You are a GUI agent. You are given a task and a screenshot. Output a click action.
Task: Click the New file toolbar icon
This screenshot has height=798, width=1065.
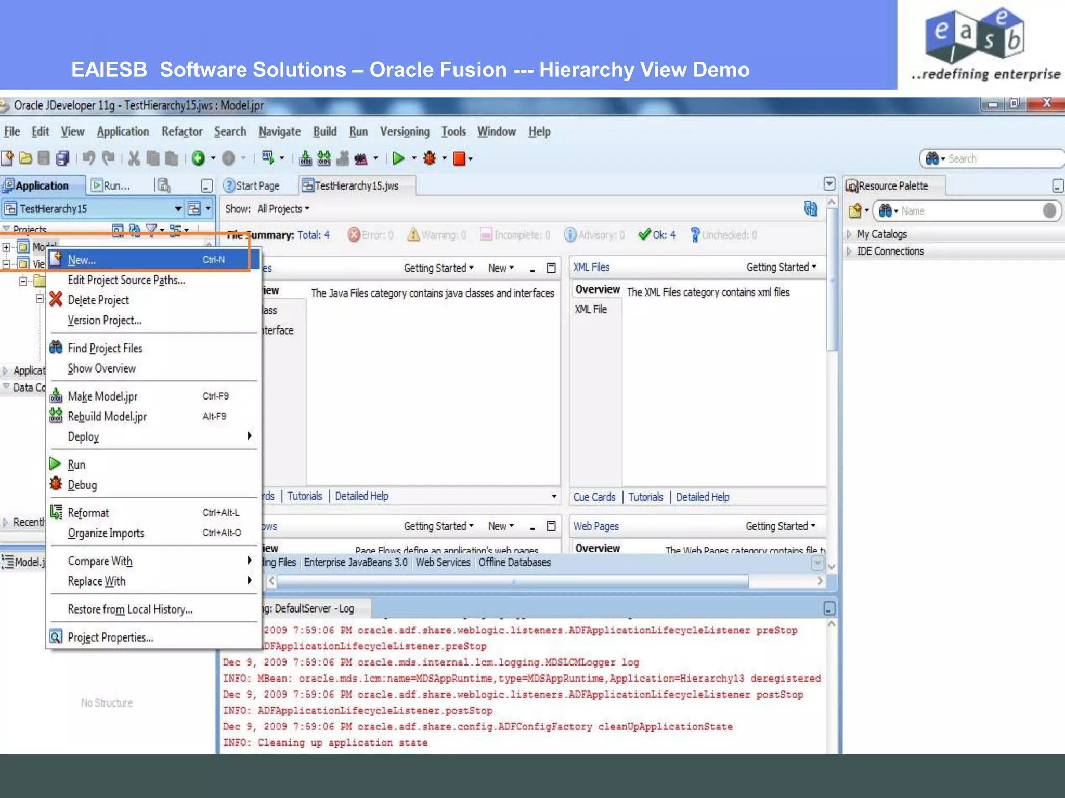pyautogui.click(x=7, y=158)
